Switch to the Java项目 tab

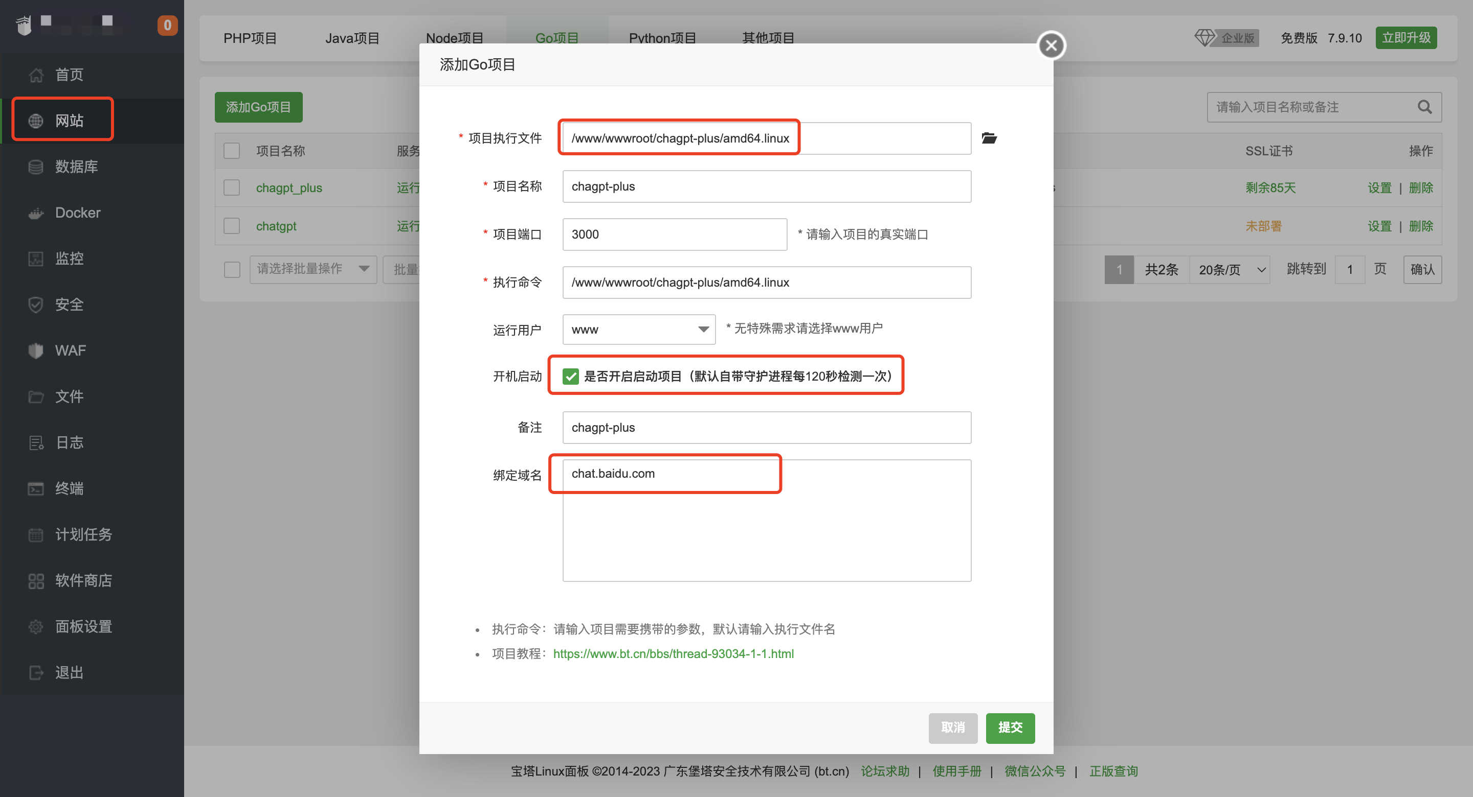tap(352, 38)
